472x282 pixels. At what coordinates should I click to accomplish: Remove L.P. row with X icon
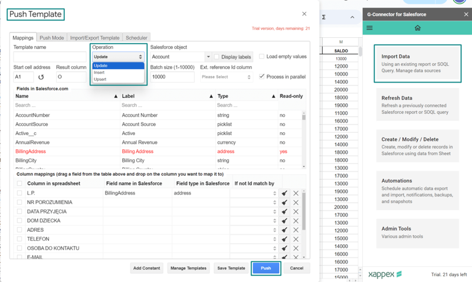296,194
